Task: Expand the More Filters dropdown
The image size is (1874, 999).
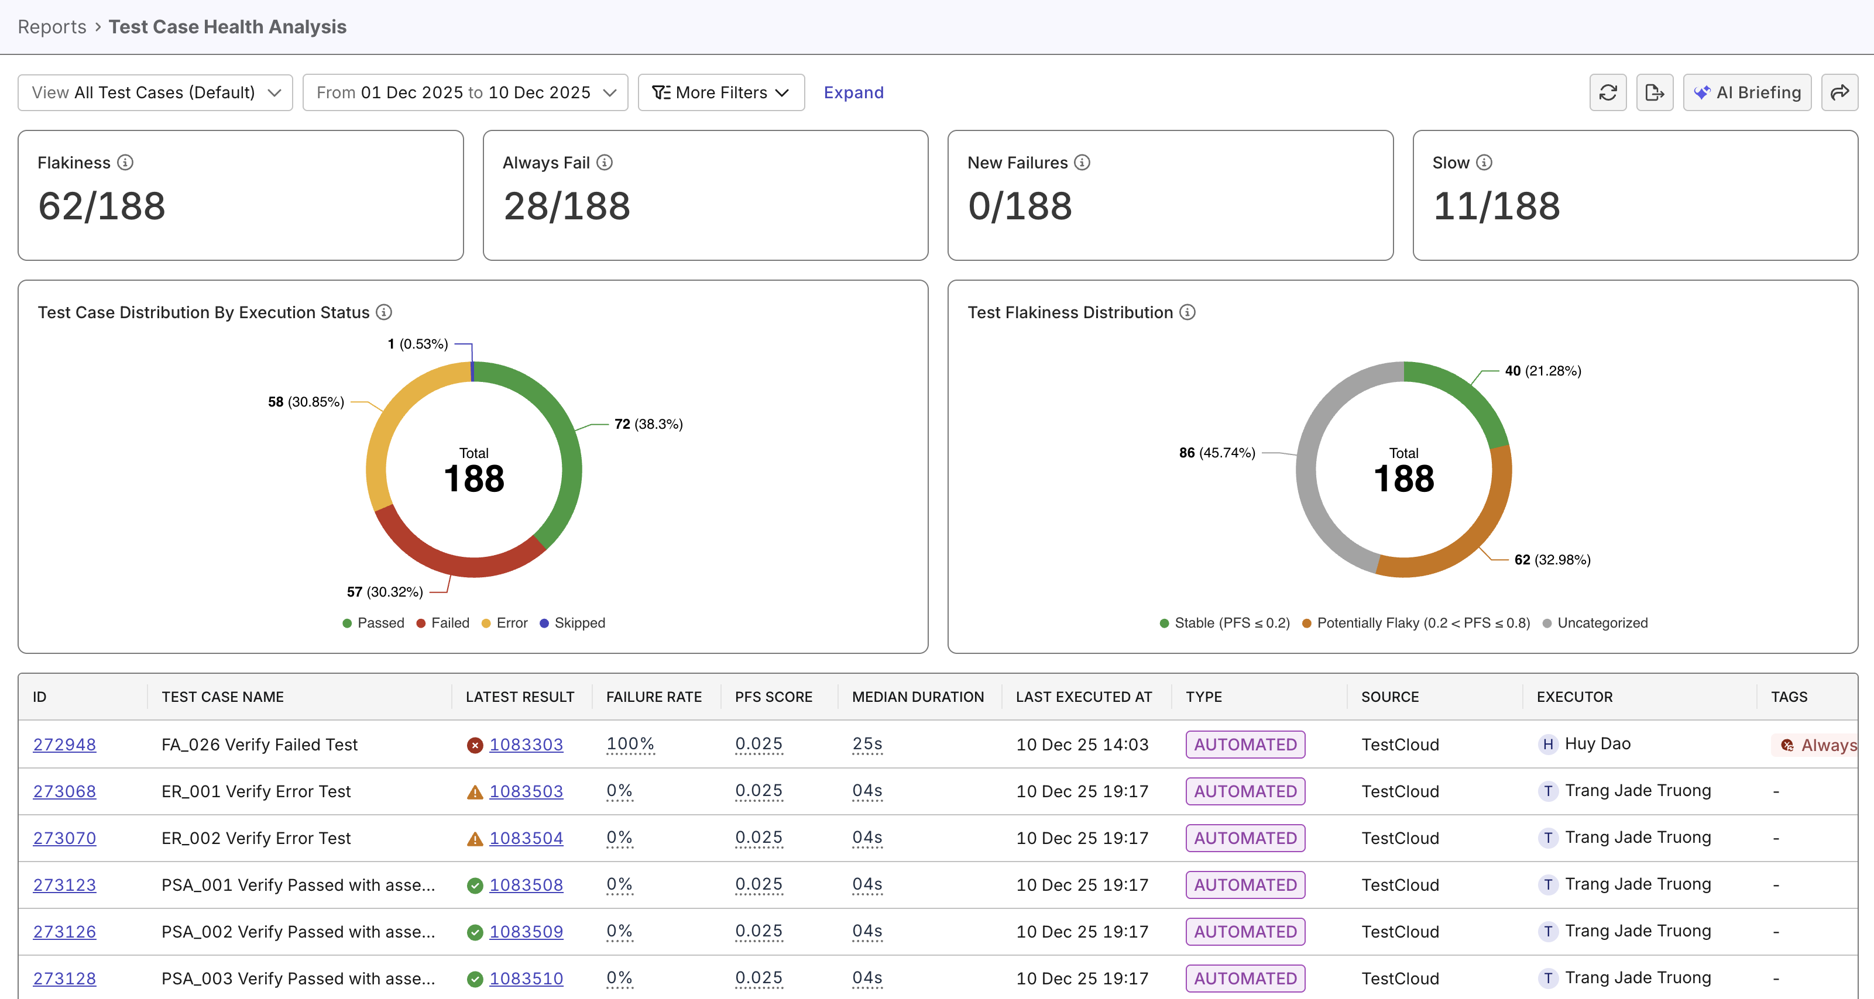Action: [720, 92]
